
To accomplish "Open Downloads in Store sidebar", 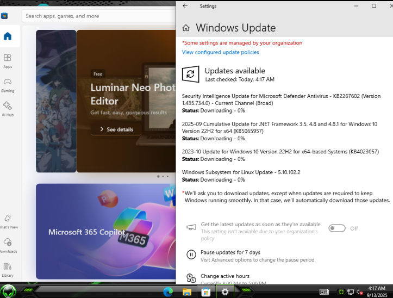I will click(x=8, y=246).
